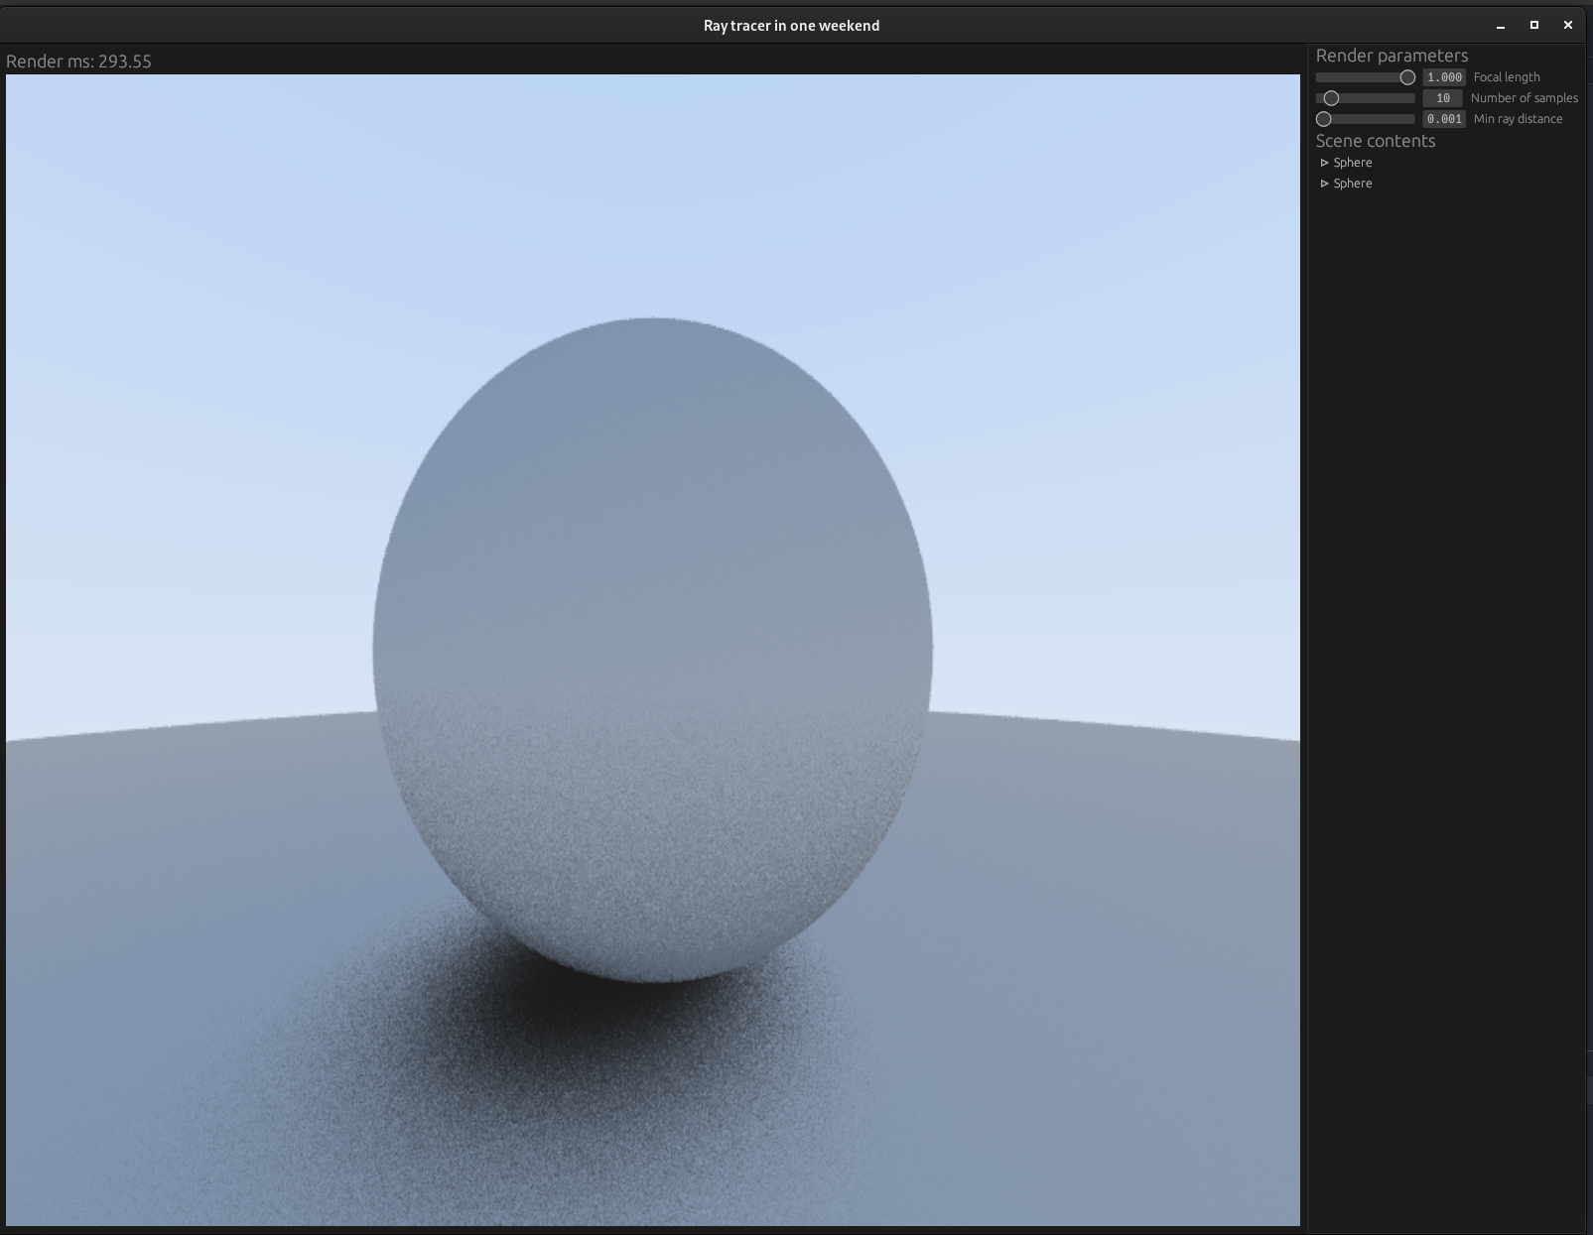Click the Focal length label
This screenshot has height=1235, width=1593.
tap(1507, 77)
